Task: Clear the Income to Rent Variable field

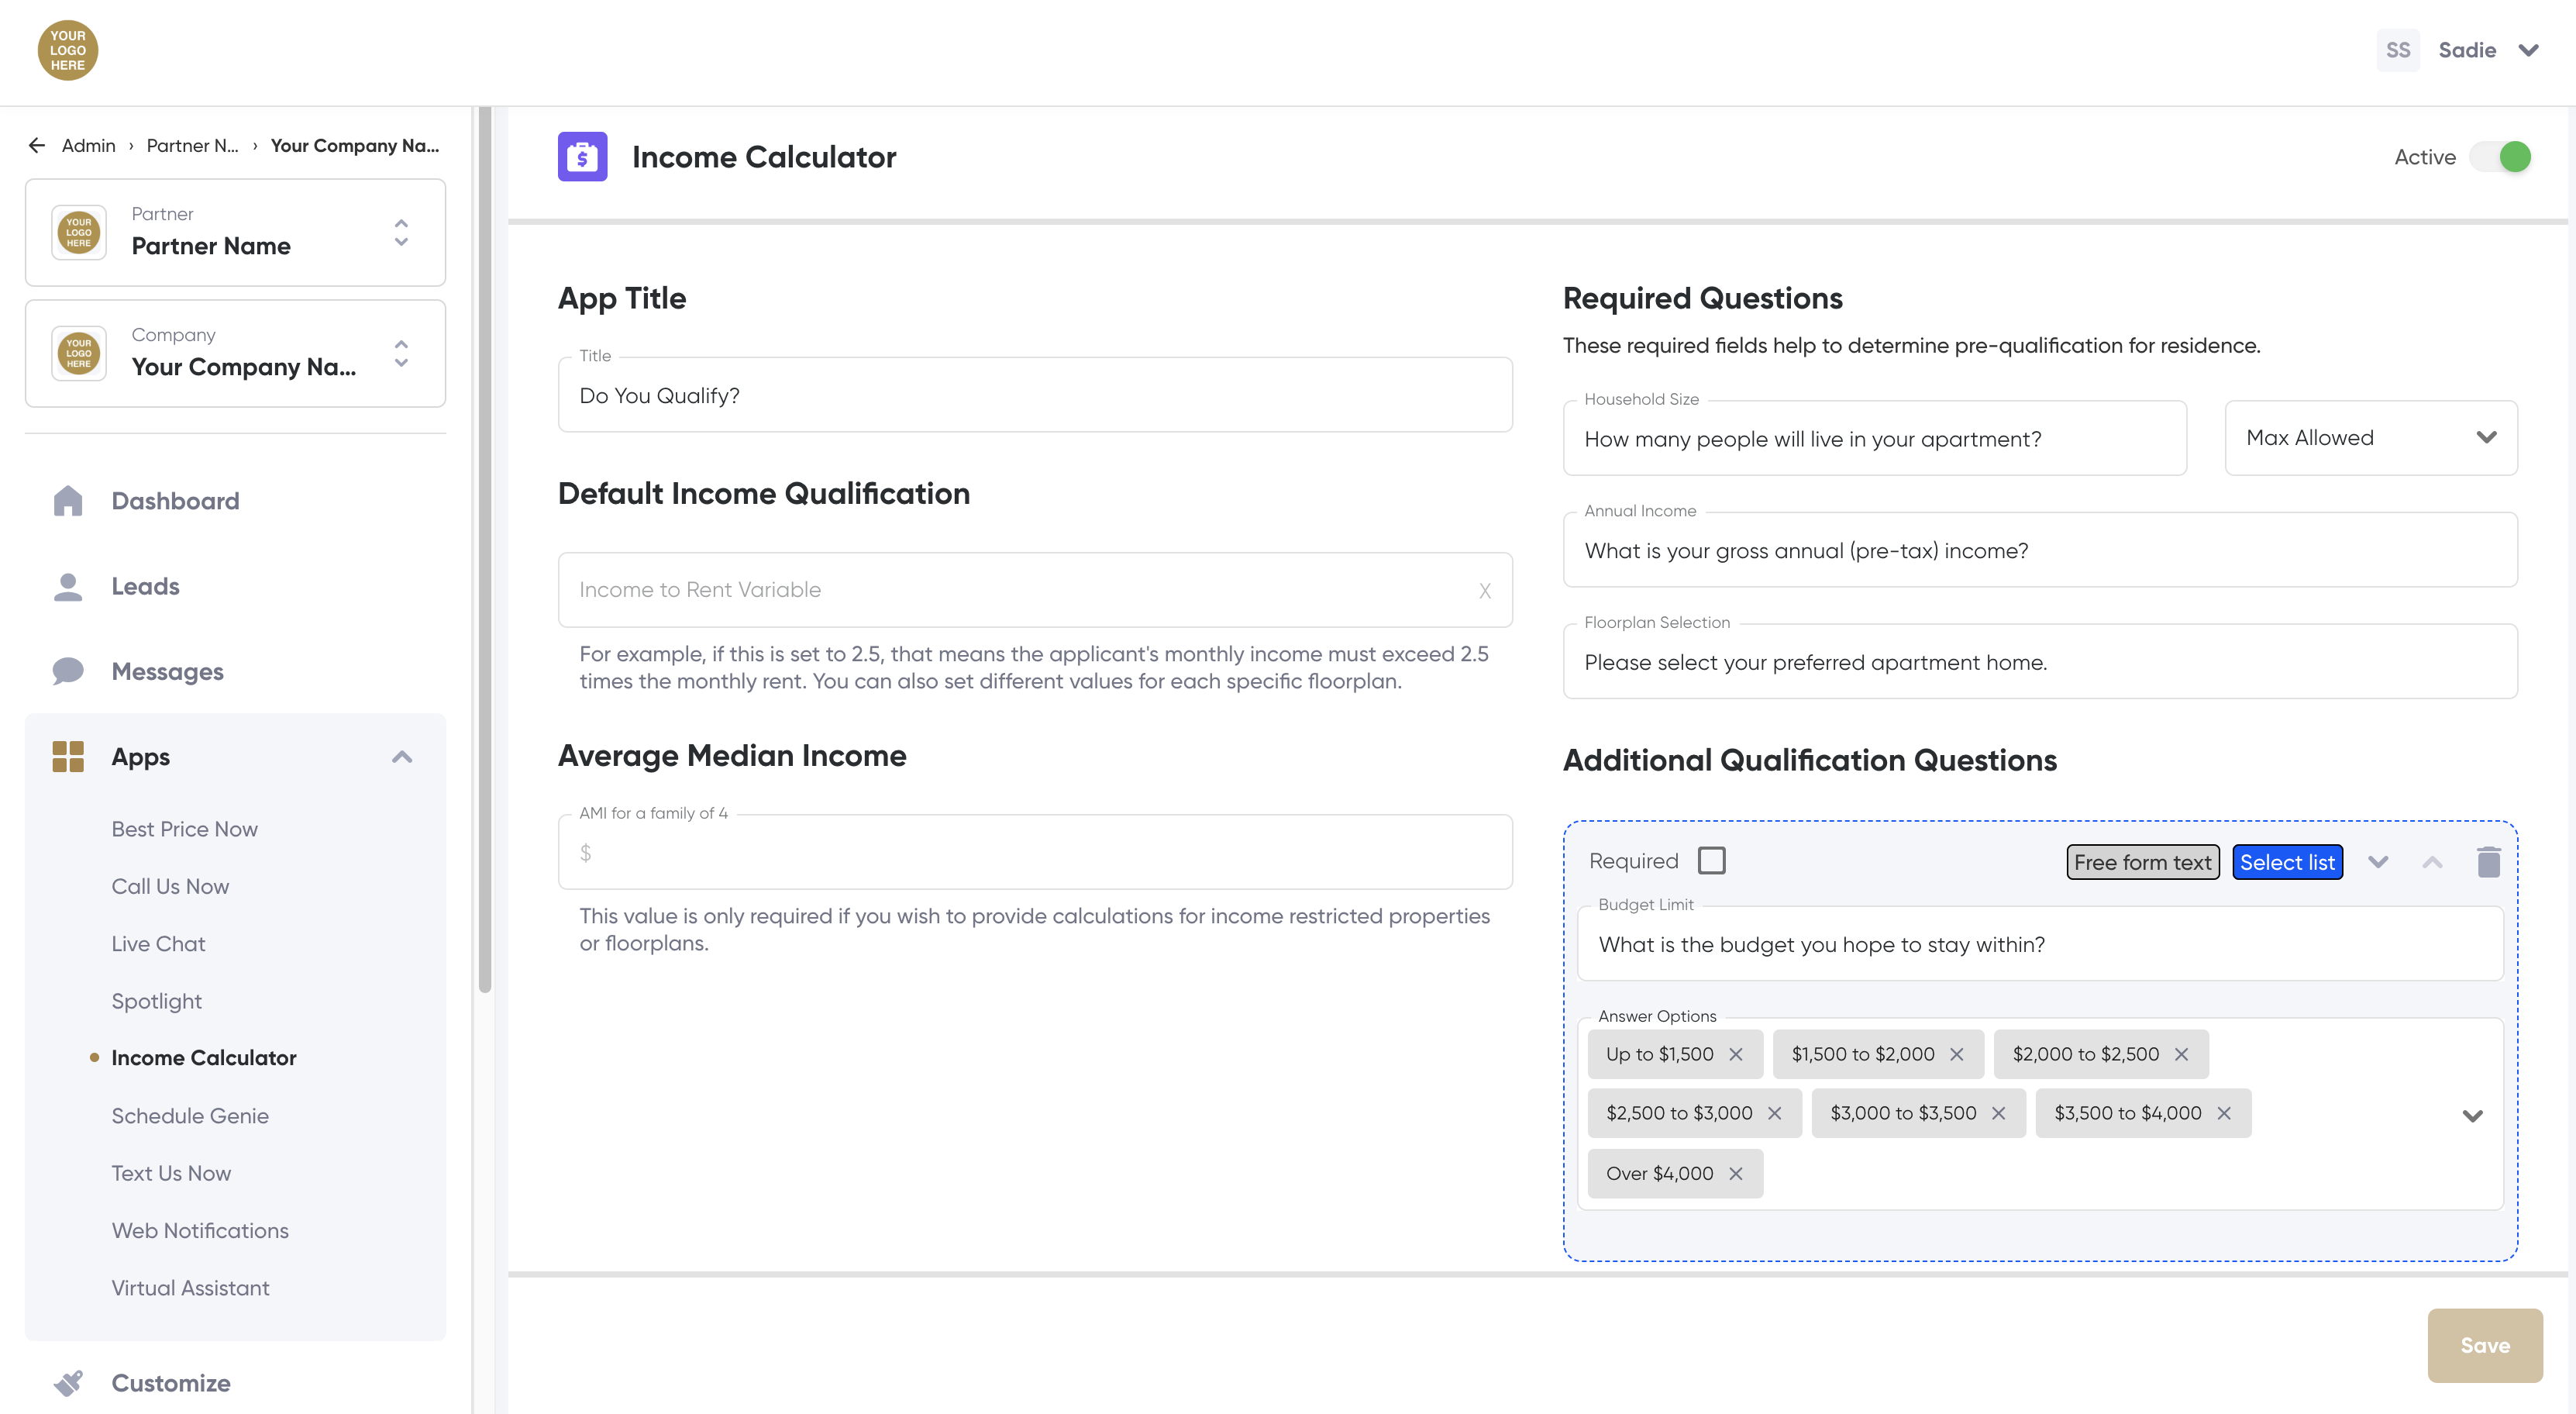Action: coord(1484,590)
